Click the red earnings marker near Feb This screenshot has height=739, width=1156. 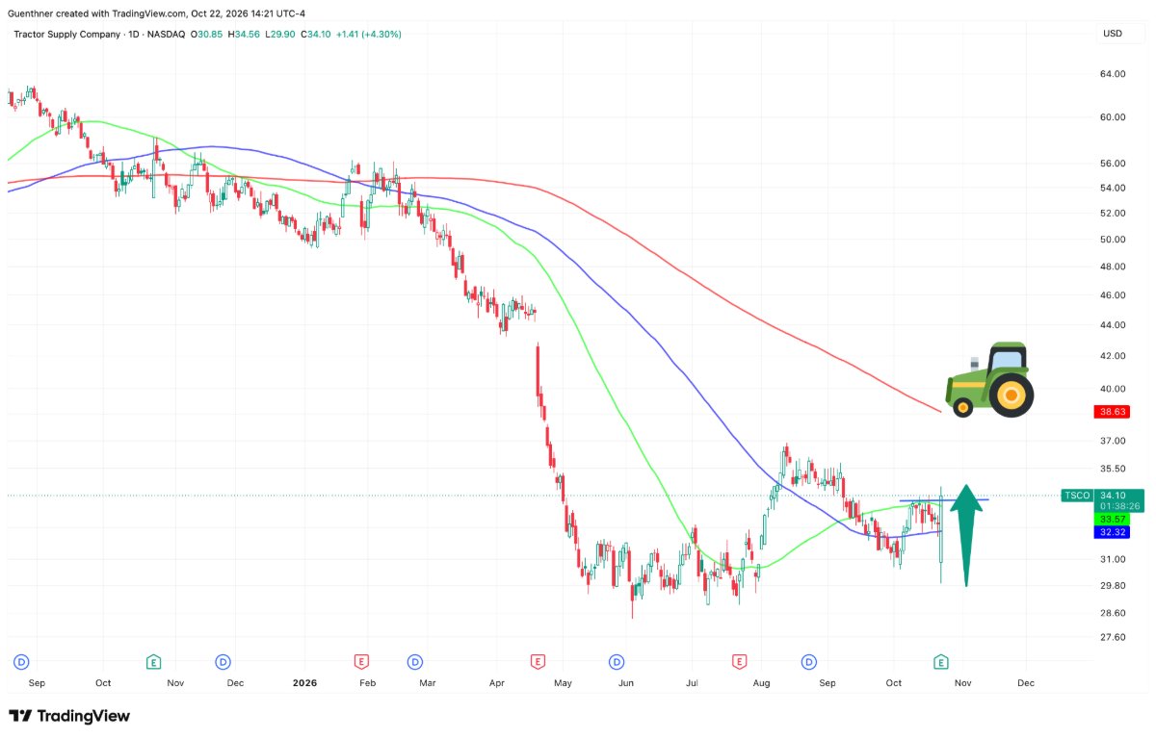coord(361,661)
